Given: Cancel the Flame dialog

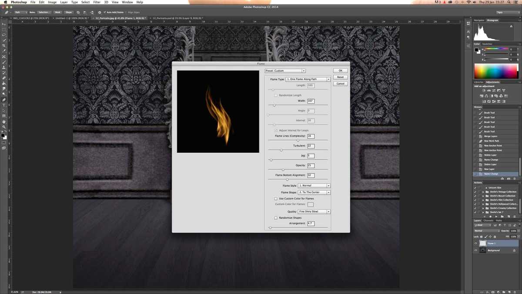Looking at the screenshot, I should click(x=340, y=84).
